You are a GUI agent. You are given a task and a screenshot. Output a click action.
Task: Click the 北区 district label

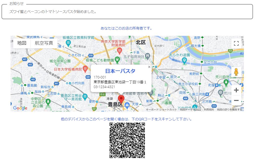click(x=141, y=42)
